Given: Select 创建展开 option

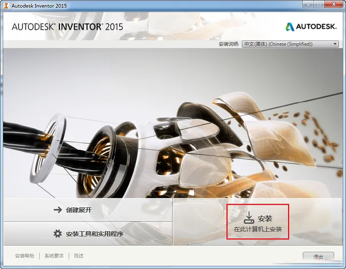Looking at the screenshot, I should [88, 210].
